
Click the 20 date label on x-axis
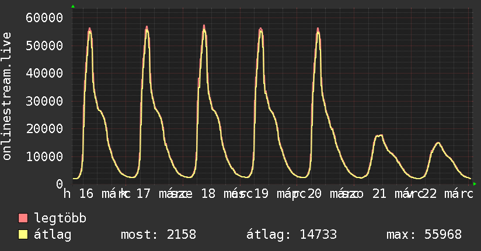[315, 194]
